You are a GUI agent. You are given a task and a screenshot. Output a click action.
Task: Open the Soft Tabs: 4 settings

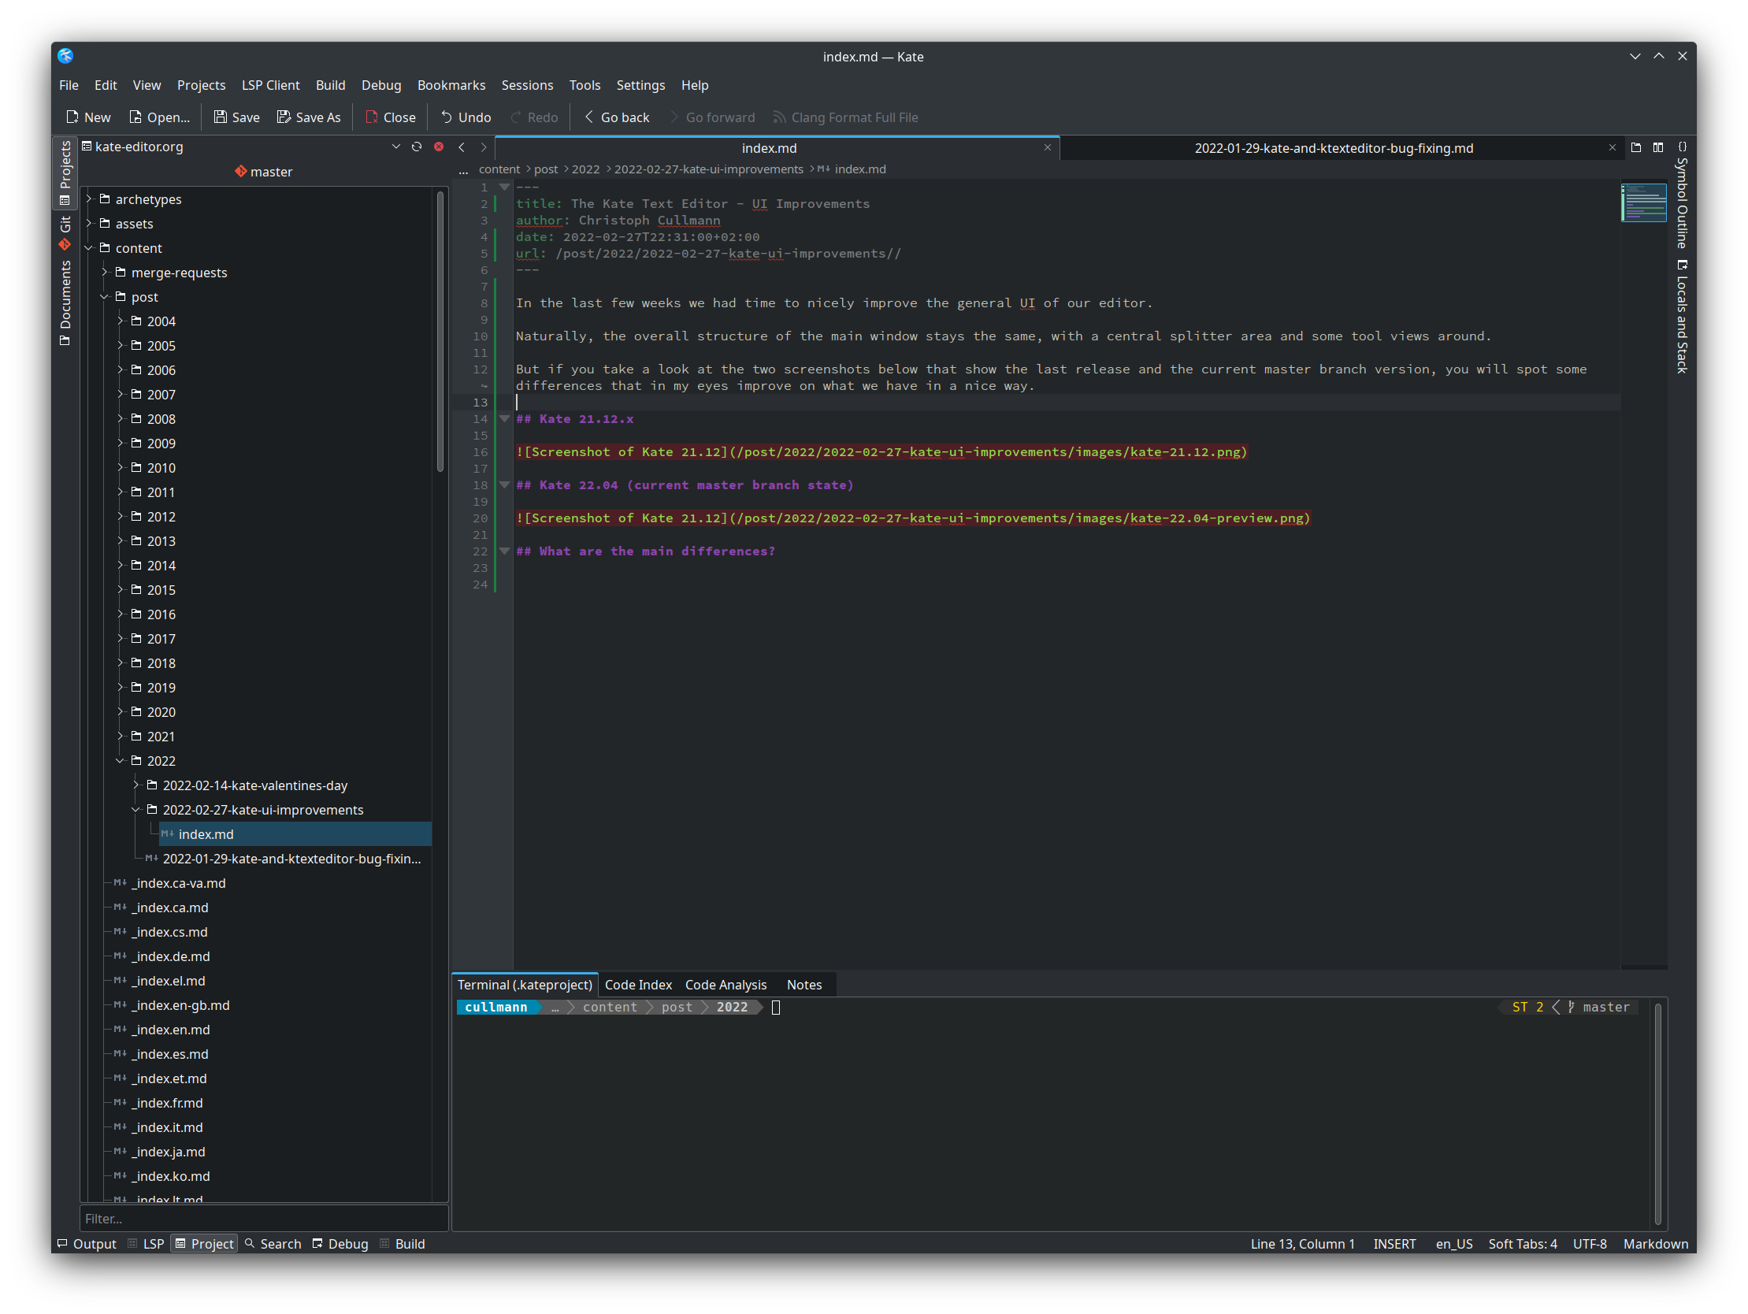(x=1523, y=1244)
